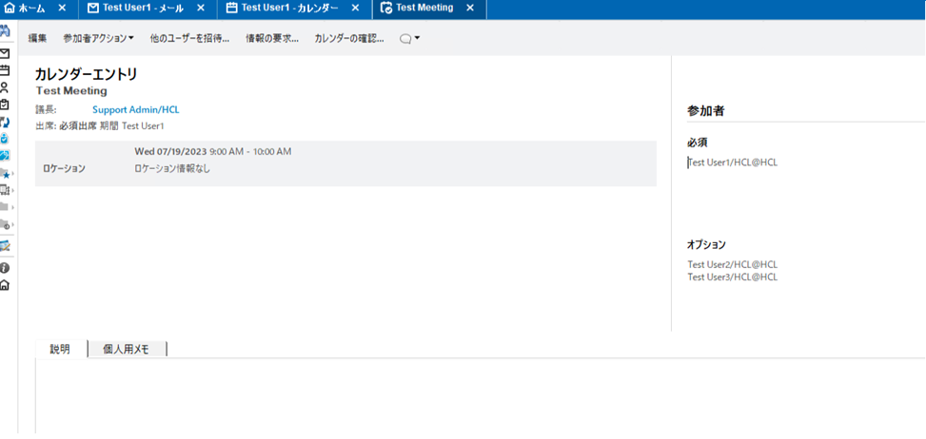The width and height of the screenshot is (926, 439).
Task: Click the replication arrows icon in sidebar
Action: point(5,122)
